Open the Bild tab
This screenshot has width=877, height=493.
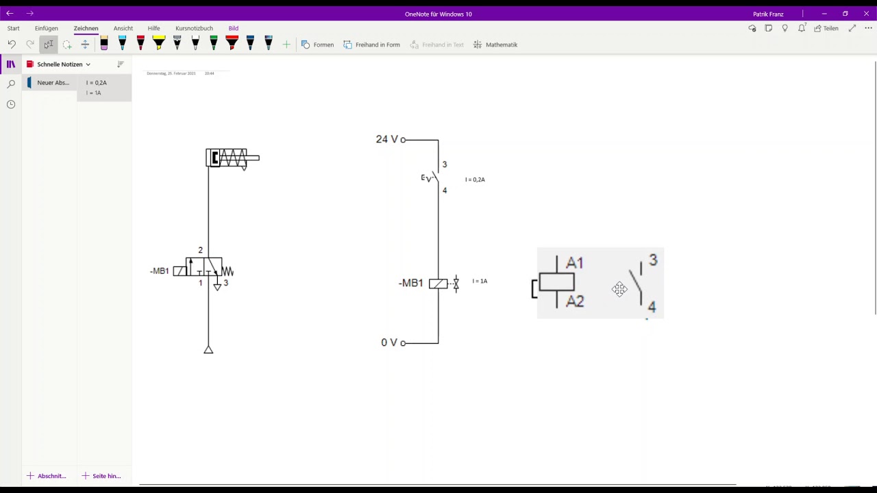[234, 28]
